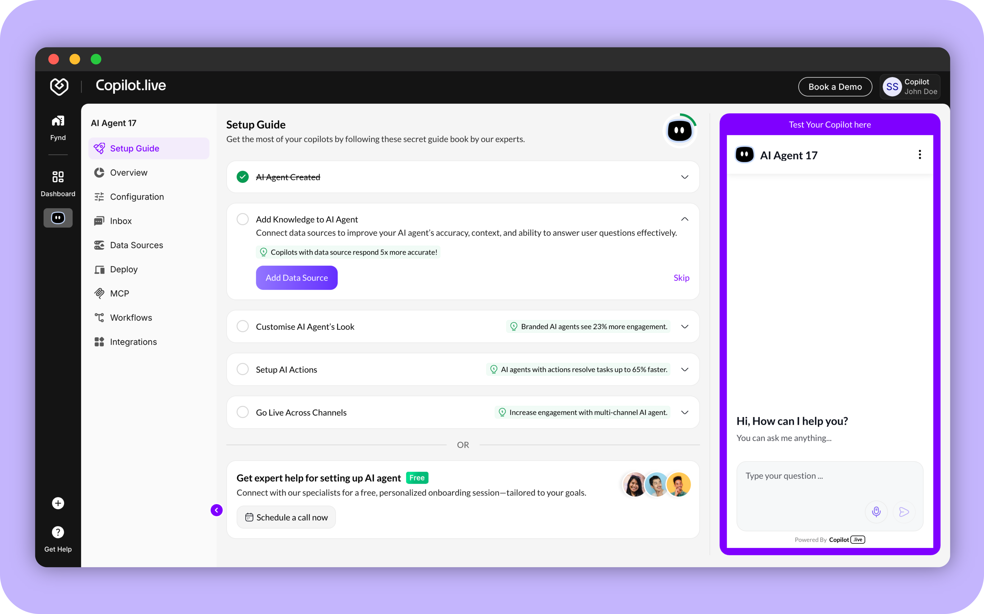Screen dimensions: 984x614
Task: Collapse the Add Knowledge section chevron
Action: point(684,219)
